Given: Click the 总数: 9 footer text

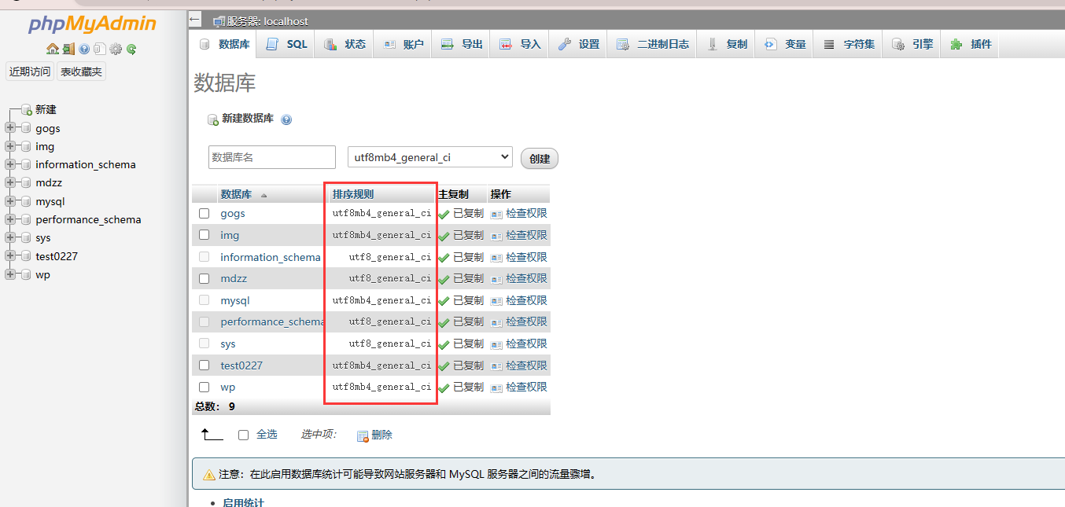Looking at the screenshot, I should [x=215, y=406].
